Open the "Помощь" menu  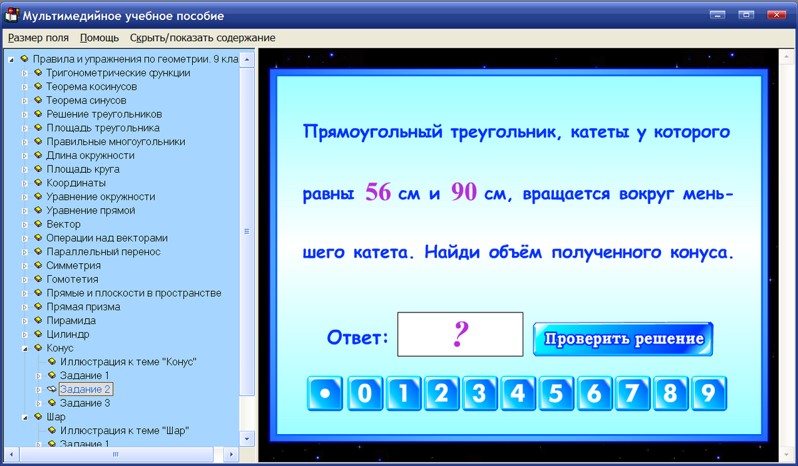click(x=98, y=38)
